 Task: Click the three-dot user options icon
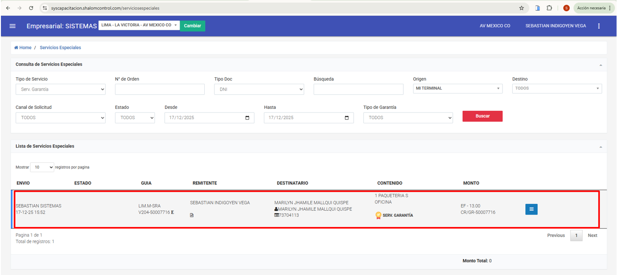(x=599, y=26)
